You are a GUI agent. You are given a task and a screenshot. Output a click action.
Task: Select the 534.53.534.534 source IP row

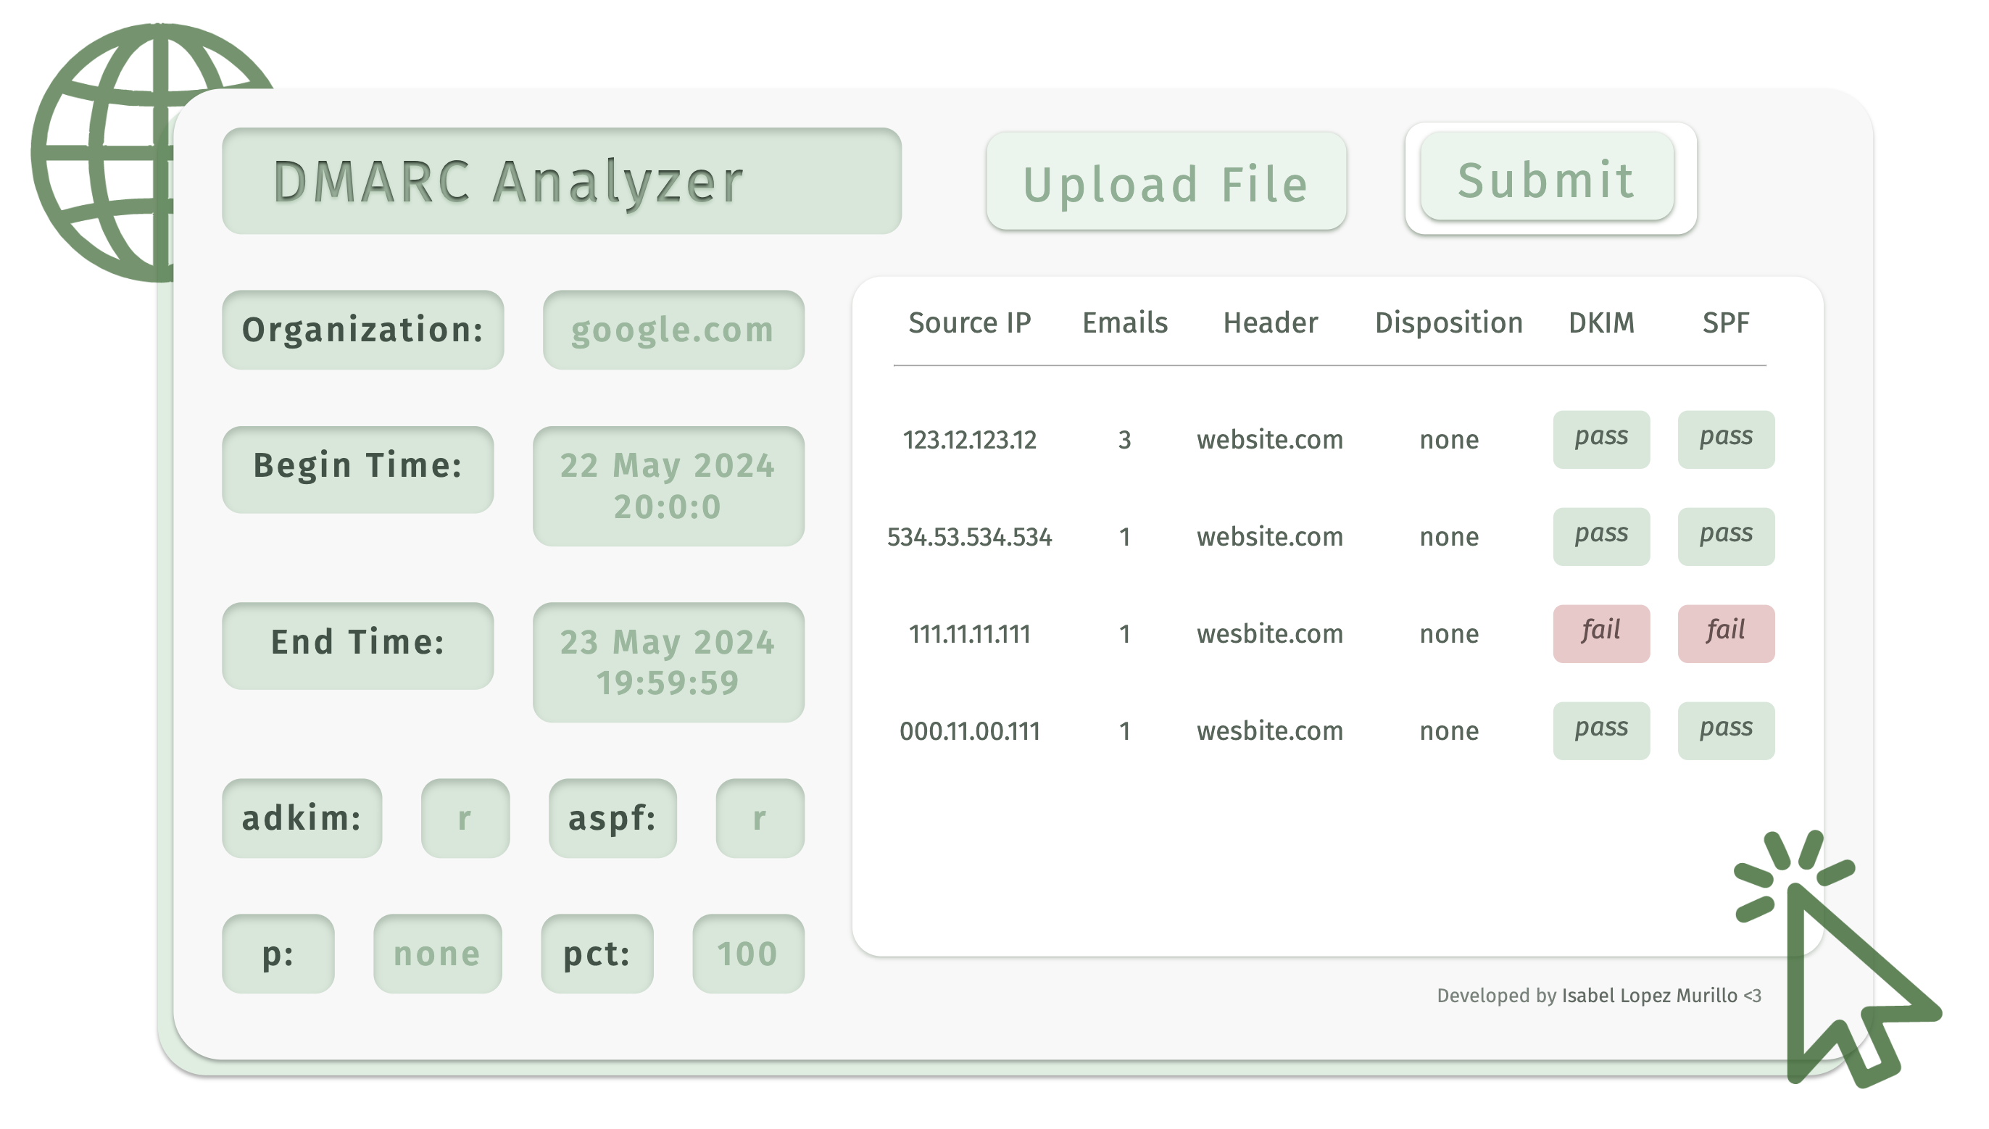pos(968,536)
